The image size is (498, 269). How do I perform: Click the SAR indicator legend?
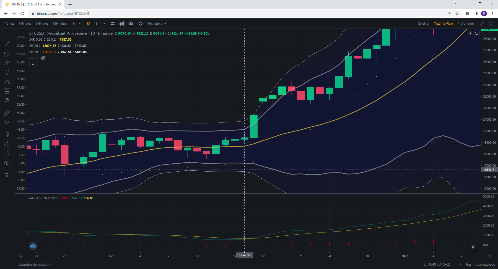click(43, 40)
